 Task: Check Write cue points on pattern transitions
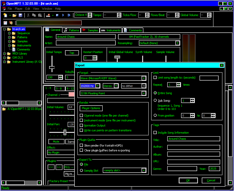pos(81,130)
